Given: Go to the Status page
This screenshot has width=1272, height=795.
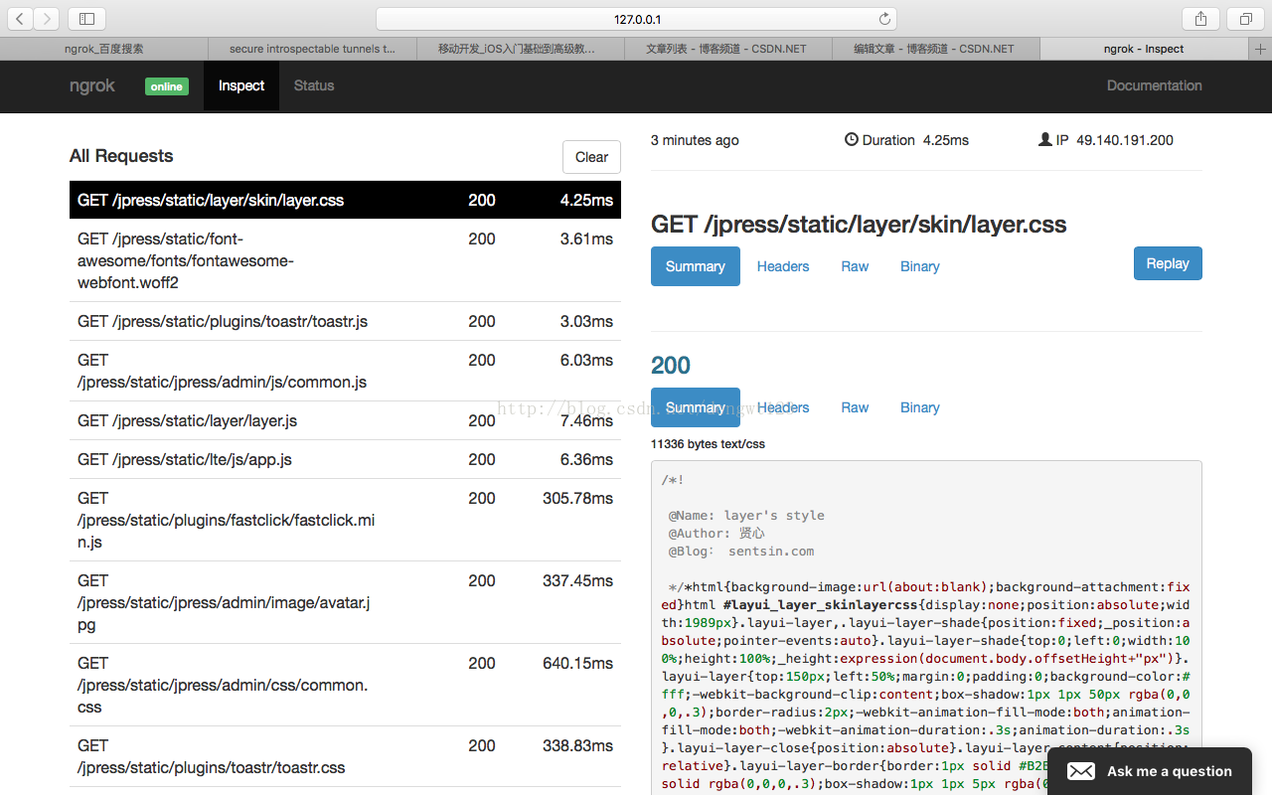Looking at the screenshot, I should click(314, 85).
